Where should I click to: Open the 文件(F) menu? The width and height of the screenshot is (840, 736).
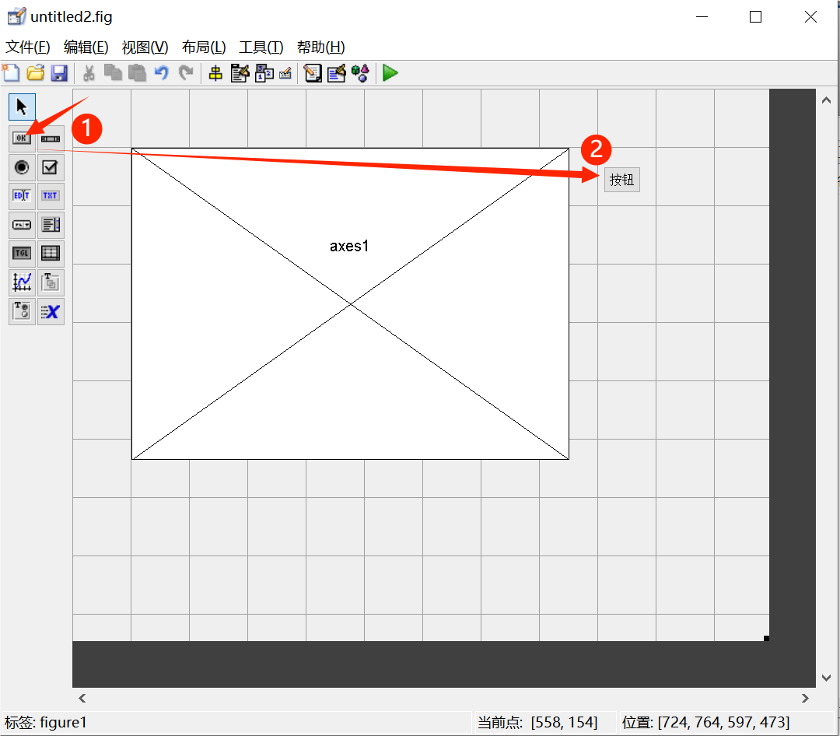28,47
